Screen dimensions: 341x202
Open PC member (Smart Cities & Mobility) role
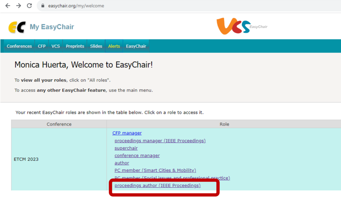tap(155, 170)
